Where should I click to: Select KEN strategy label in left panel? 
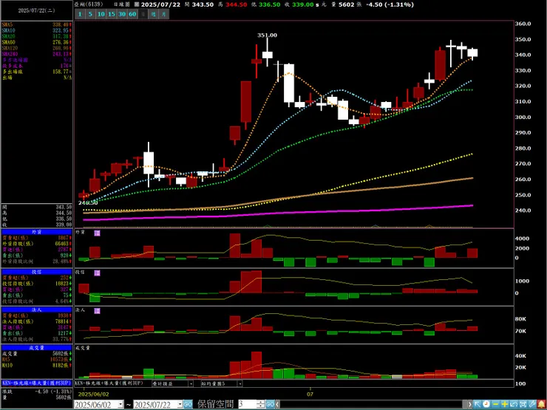point(37,383)
